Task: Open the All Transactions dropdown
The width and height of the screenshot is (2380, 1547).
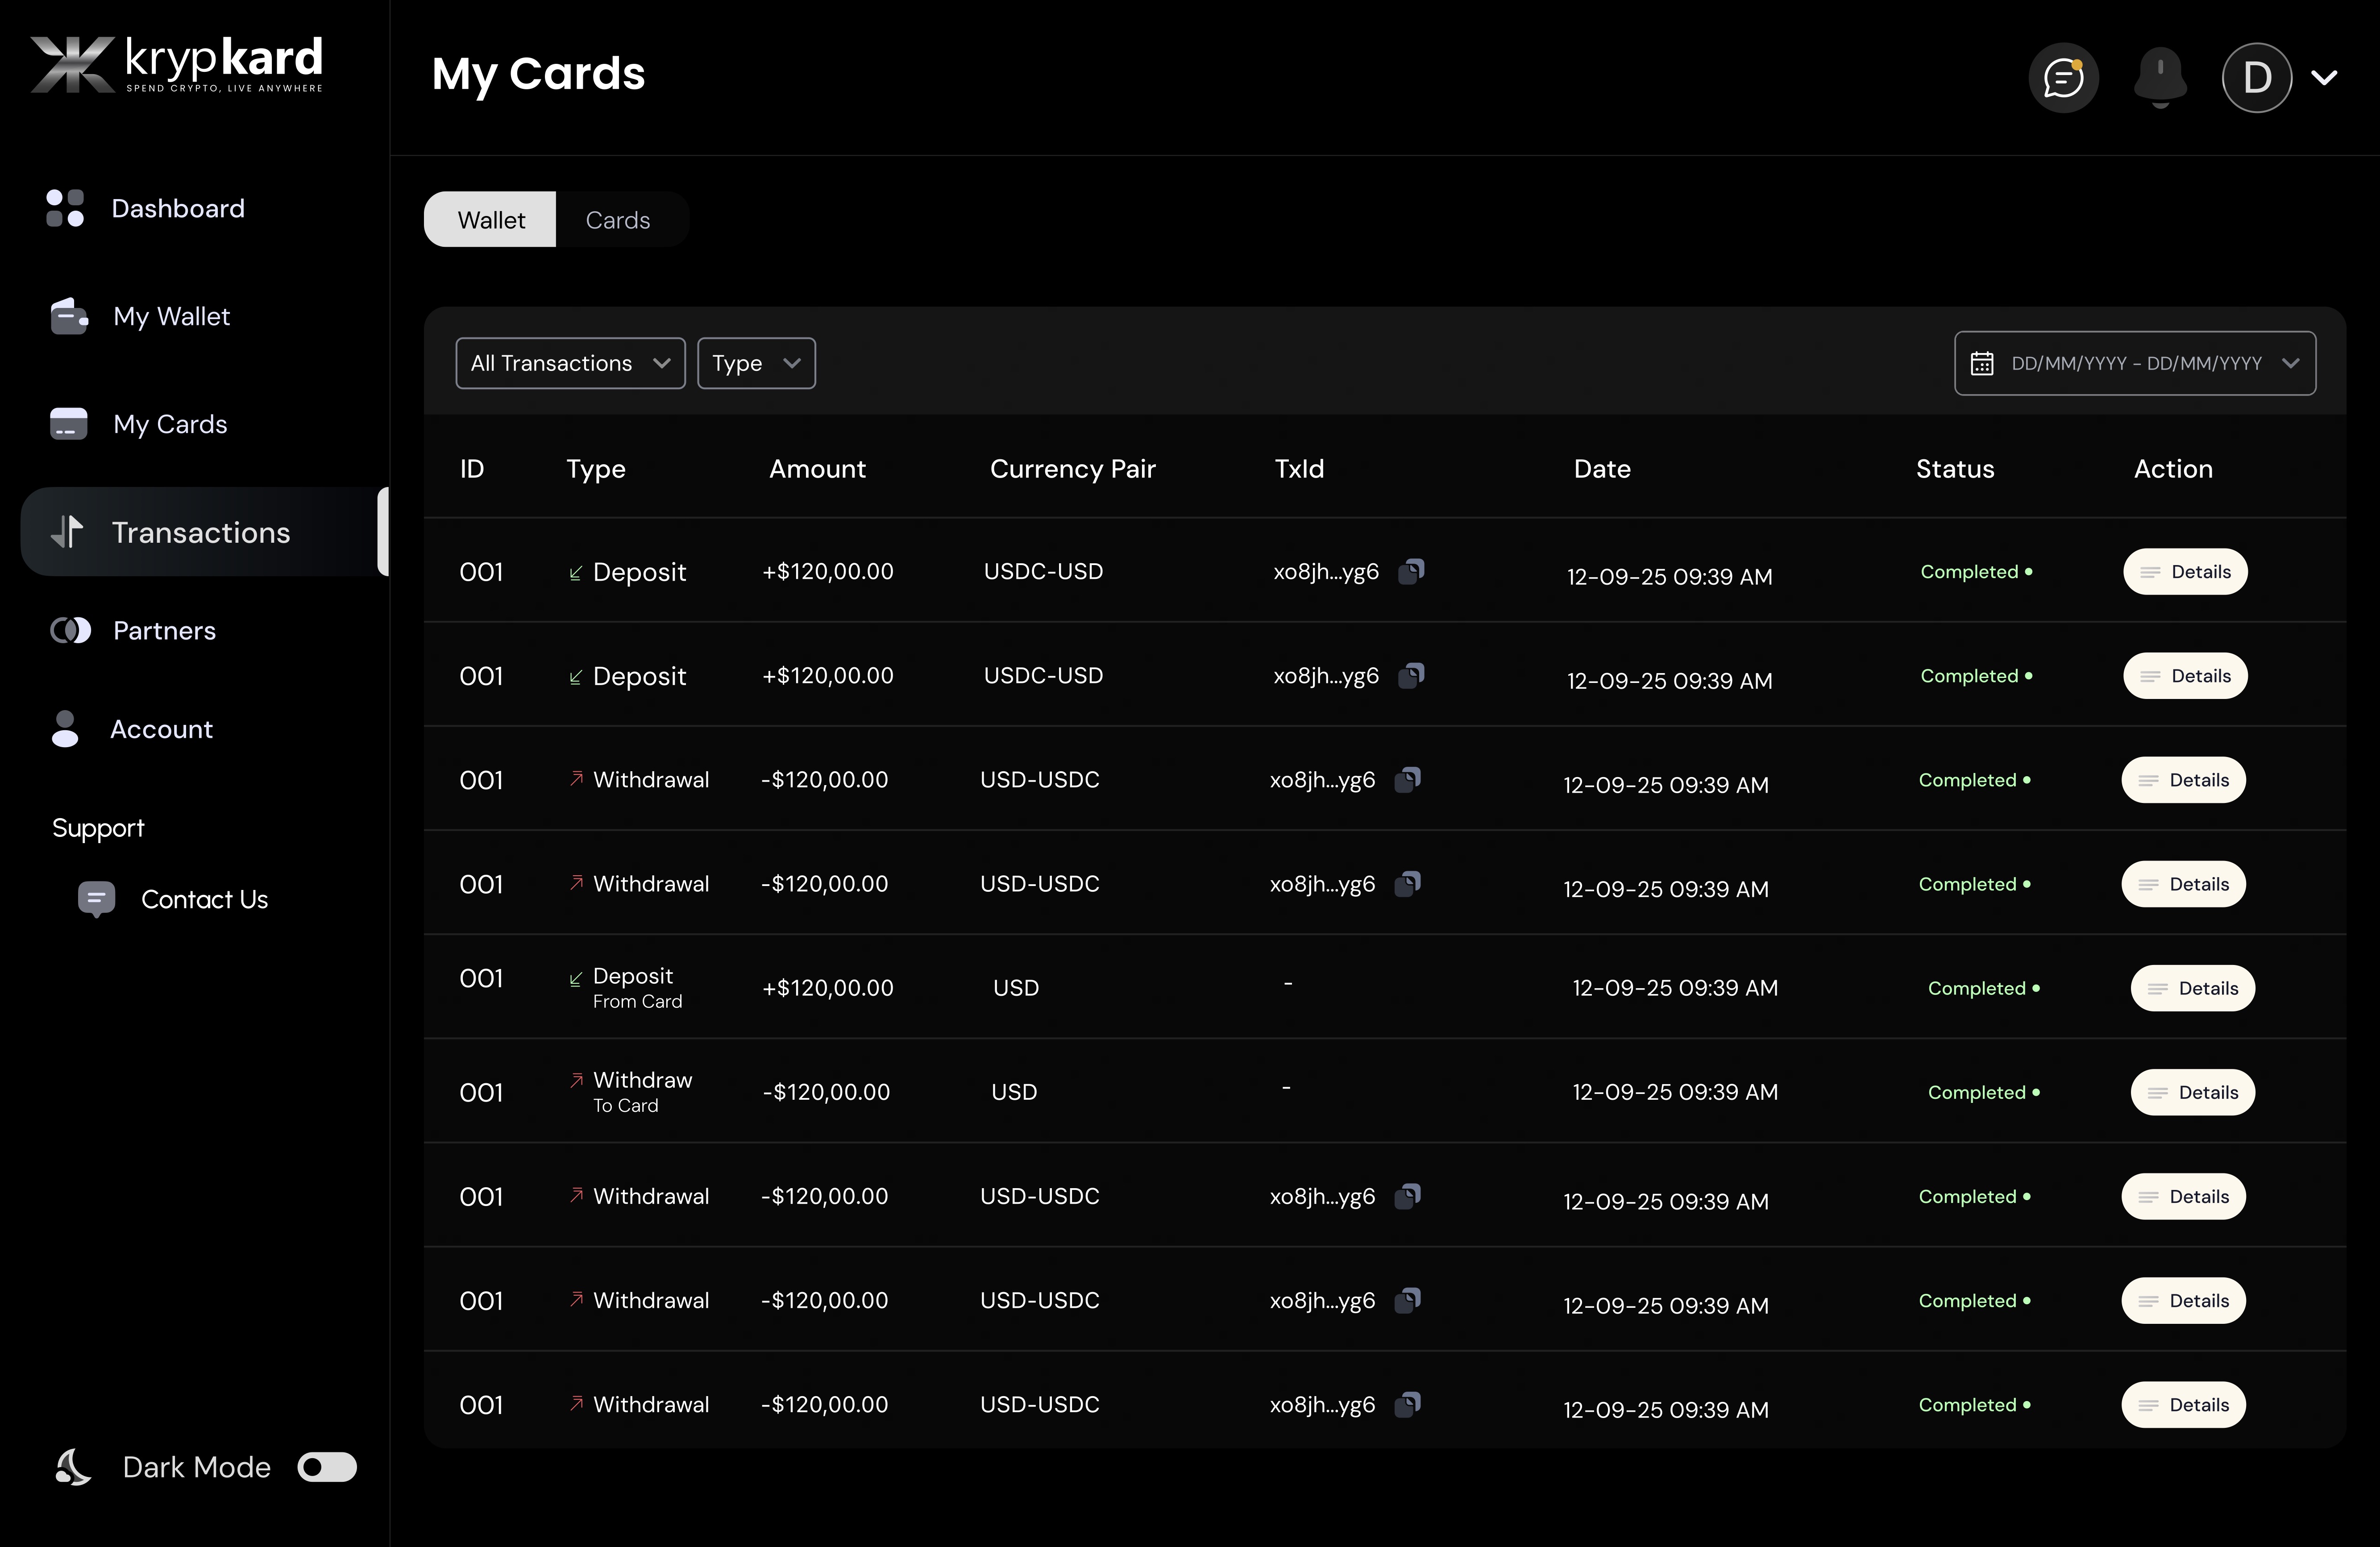Action: click(570, 363)
